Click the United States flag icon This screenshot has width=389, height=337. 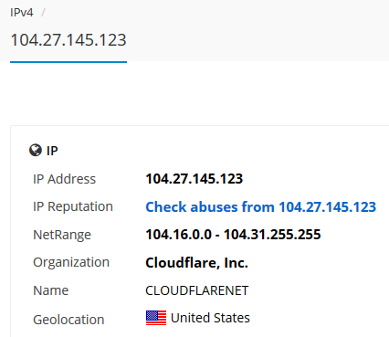156,318
